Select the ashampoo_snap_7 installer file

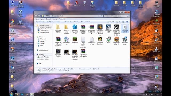coord(75,29)
